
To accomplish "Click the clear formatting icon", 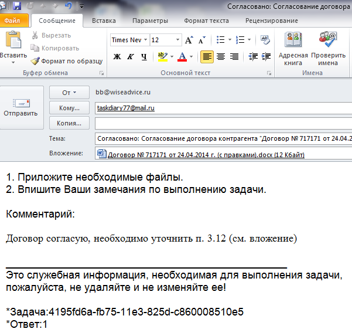I will 265,40.
